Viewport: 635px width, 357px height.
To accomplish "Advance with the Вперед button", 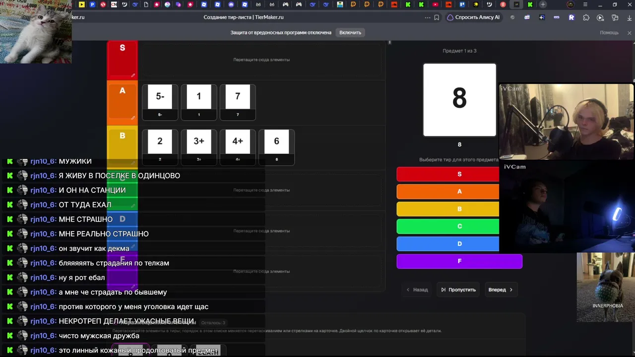I will 501,290.
